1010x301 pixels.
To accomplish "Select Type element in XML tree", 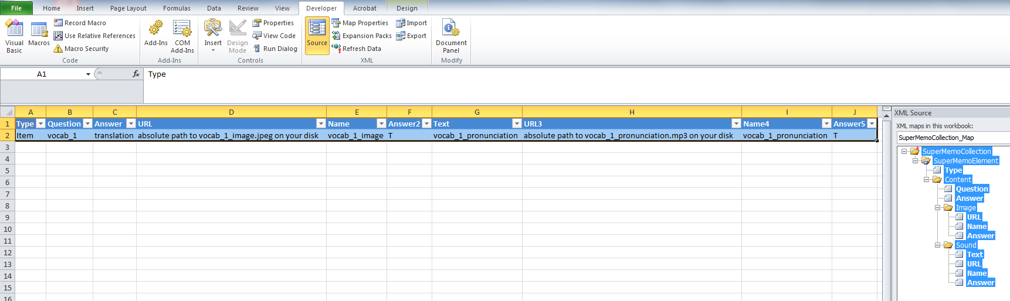I will tap(953, 170).
